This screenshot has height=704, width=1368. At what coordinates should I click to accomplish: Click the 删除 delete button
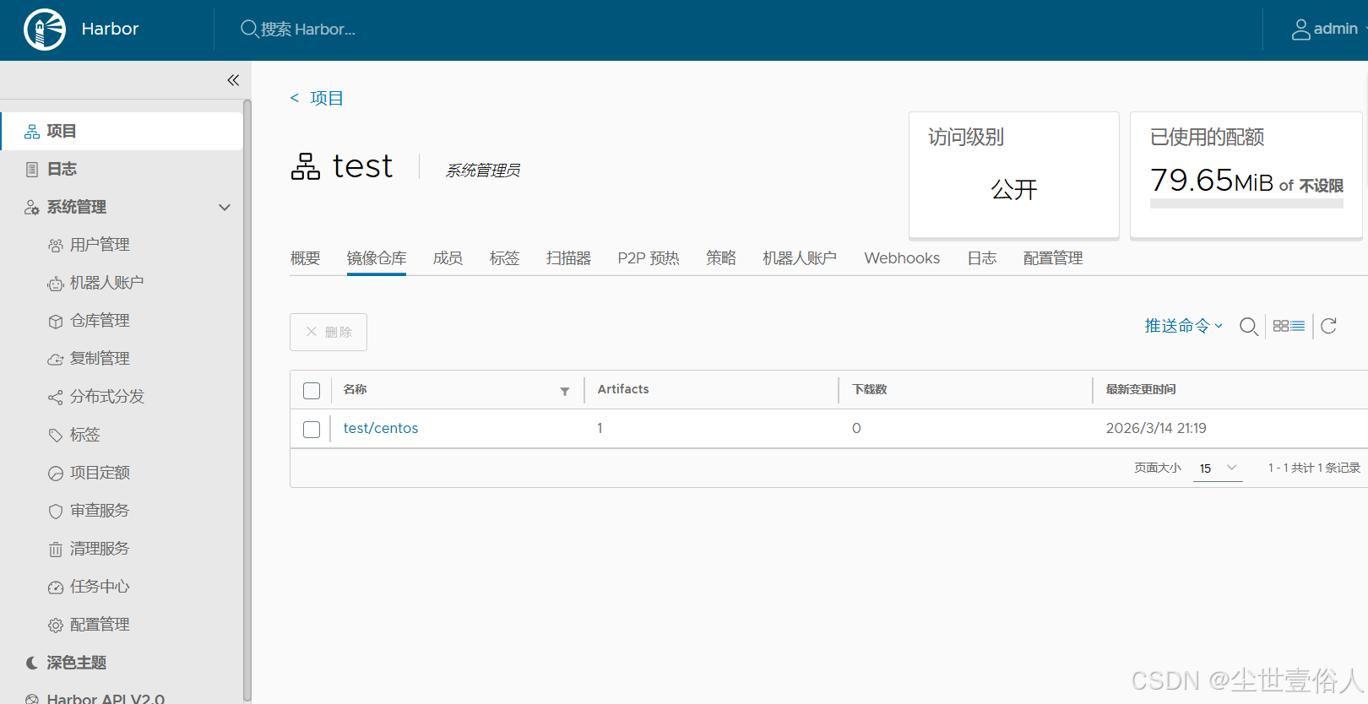coord(328,332)
